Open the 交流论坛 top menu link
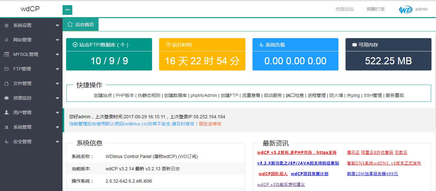Image resolution: width=436 pixels, height=191 pixels. tap(344, 9)
